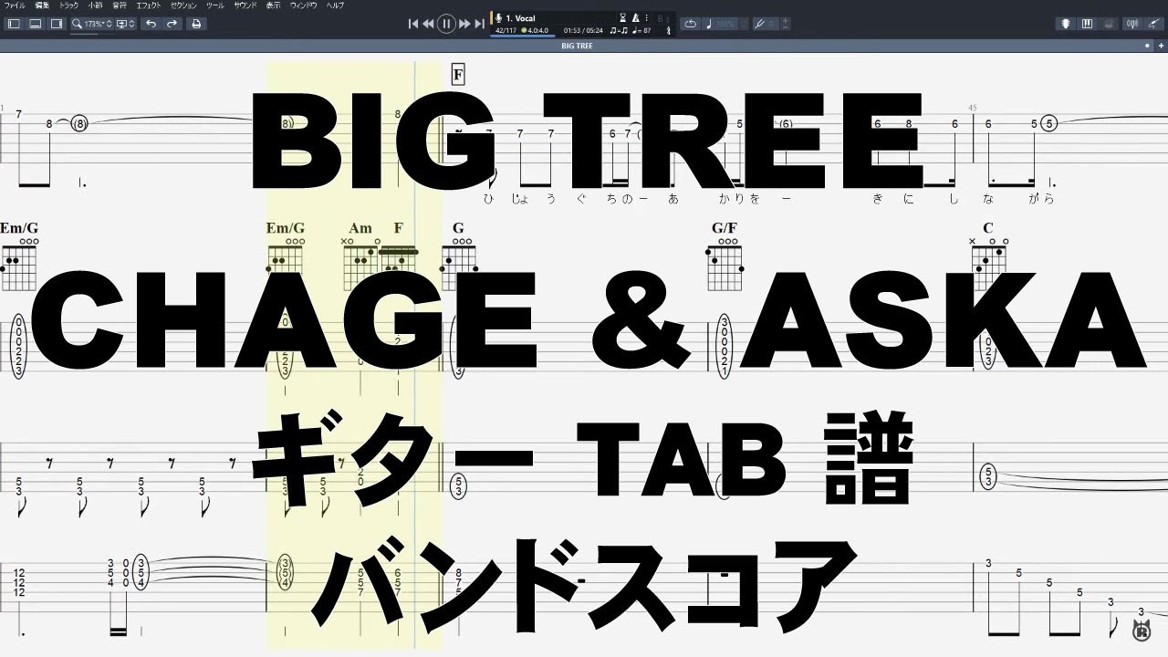Viewport: 1168px width, 657px height.
Task: Pause playback with the round pause button
Action: (x=446, y=24)
